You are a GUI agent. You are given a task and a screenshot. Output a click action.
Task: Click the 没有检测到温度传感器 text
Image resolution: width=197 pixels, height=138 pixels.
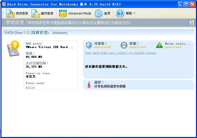[110, 86]
